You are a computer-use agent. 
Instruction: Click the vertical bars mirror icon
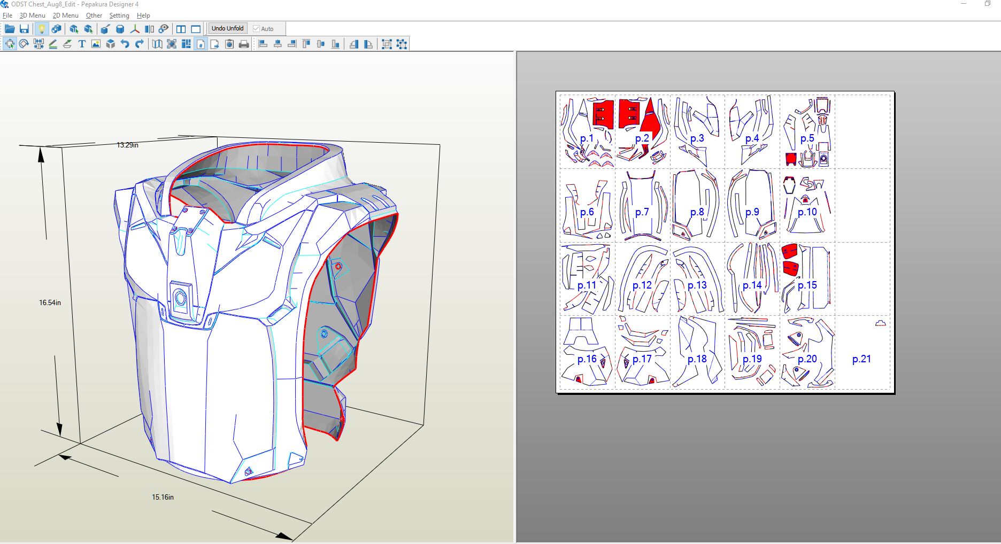[149, 29]
